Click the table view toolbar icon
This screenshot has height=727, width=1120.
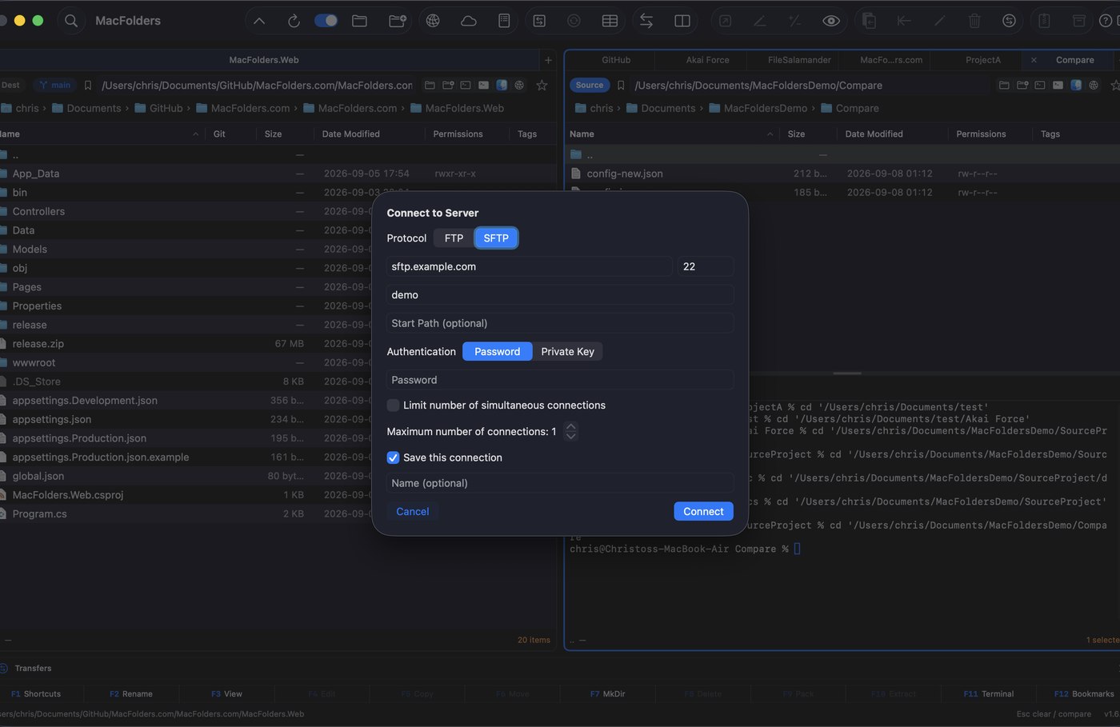[x=610, y=21]
